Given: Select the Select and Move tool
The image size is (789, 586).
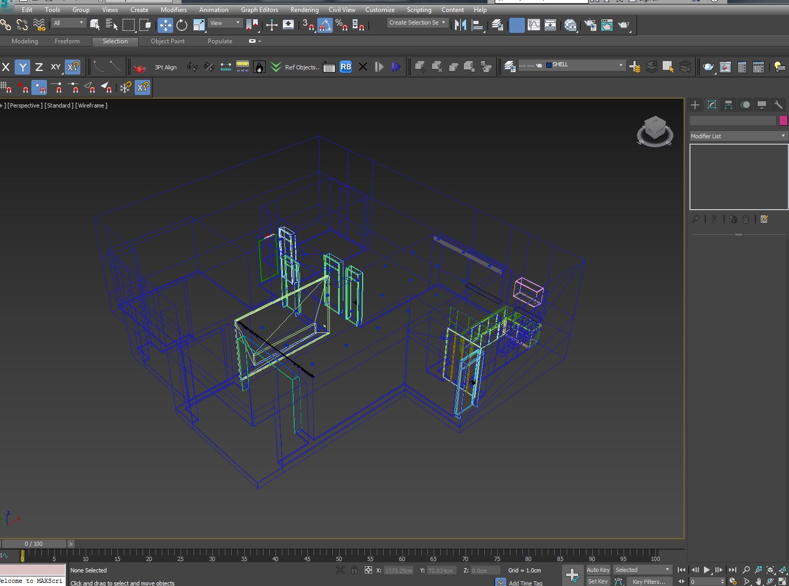Looking at the screenshot, I should coord(165,25).
